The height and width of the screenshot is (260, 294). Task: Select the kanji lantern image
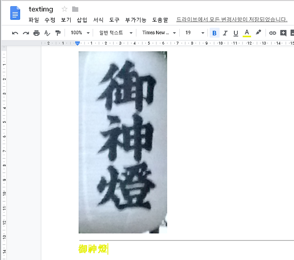pos(123,142)
